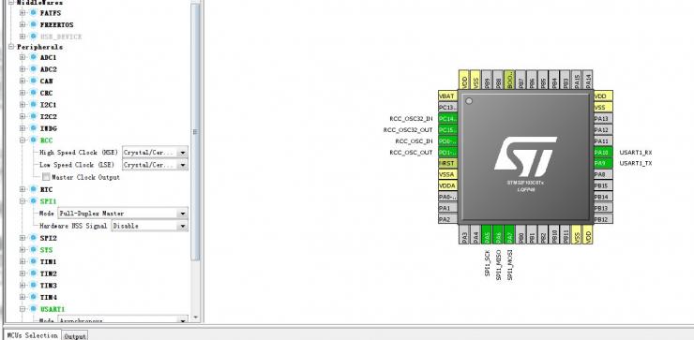
Task: Click the SPI1_SCK pin label
Action: coord(487,263)
